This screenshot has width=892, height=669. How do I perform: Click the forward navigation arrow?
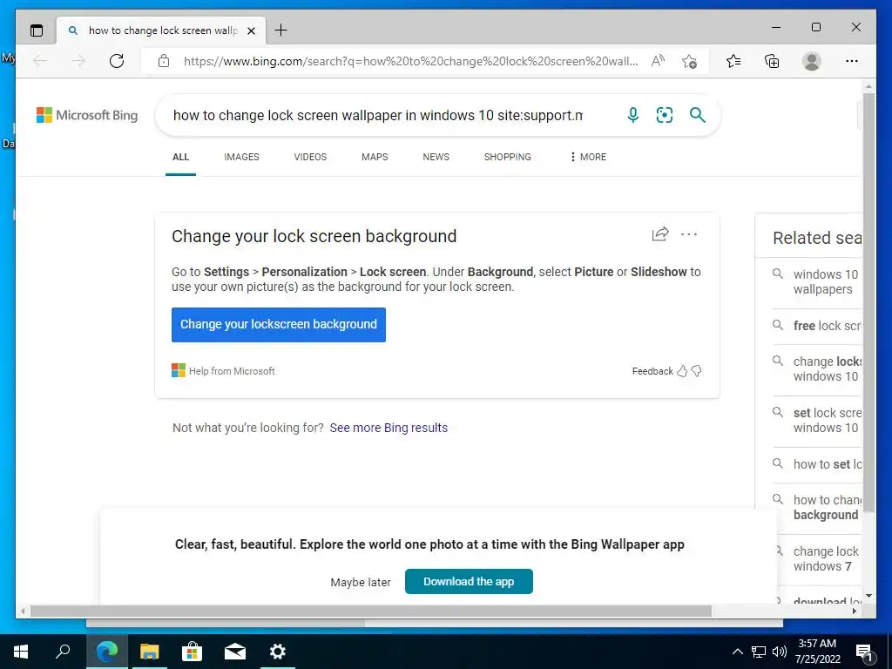pos(78,61)
